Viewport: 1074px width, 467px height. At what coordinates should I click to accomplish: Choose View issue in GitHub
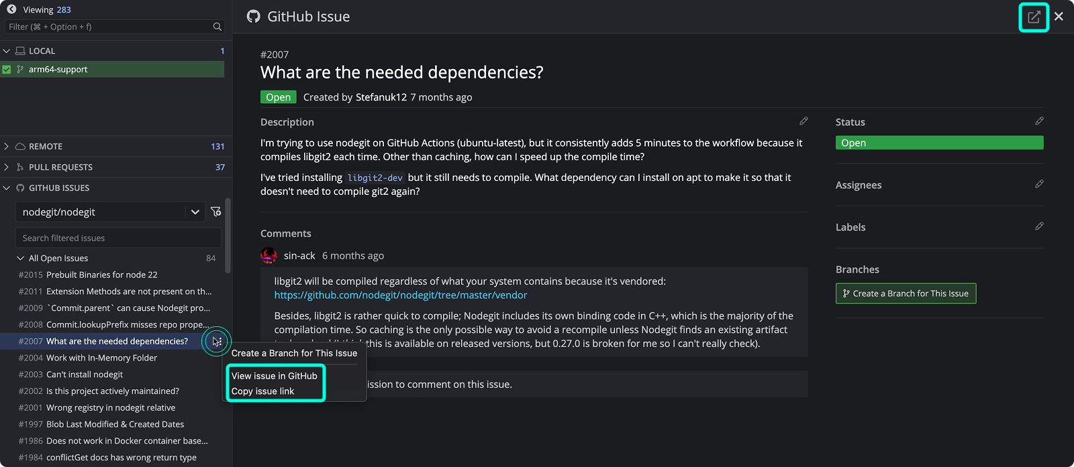coord(274,376)
